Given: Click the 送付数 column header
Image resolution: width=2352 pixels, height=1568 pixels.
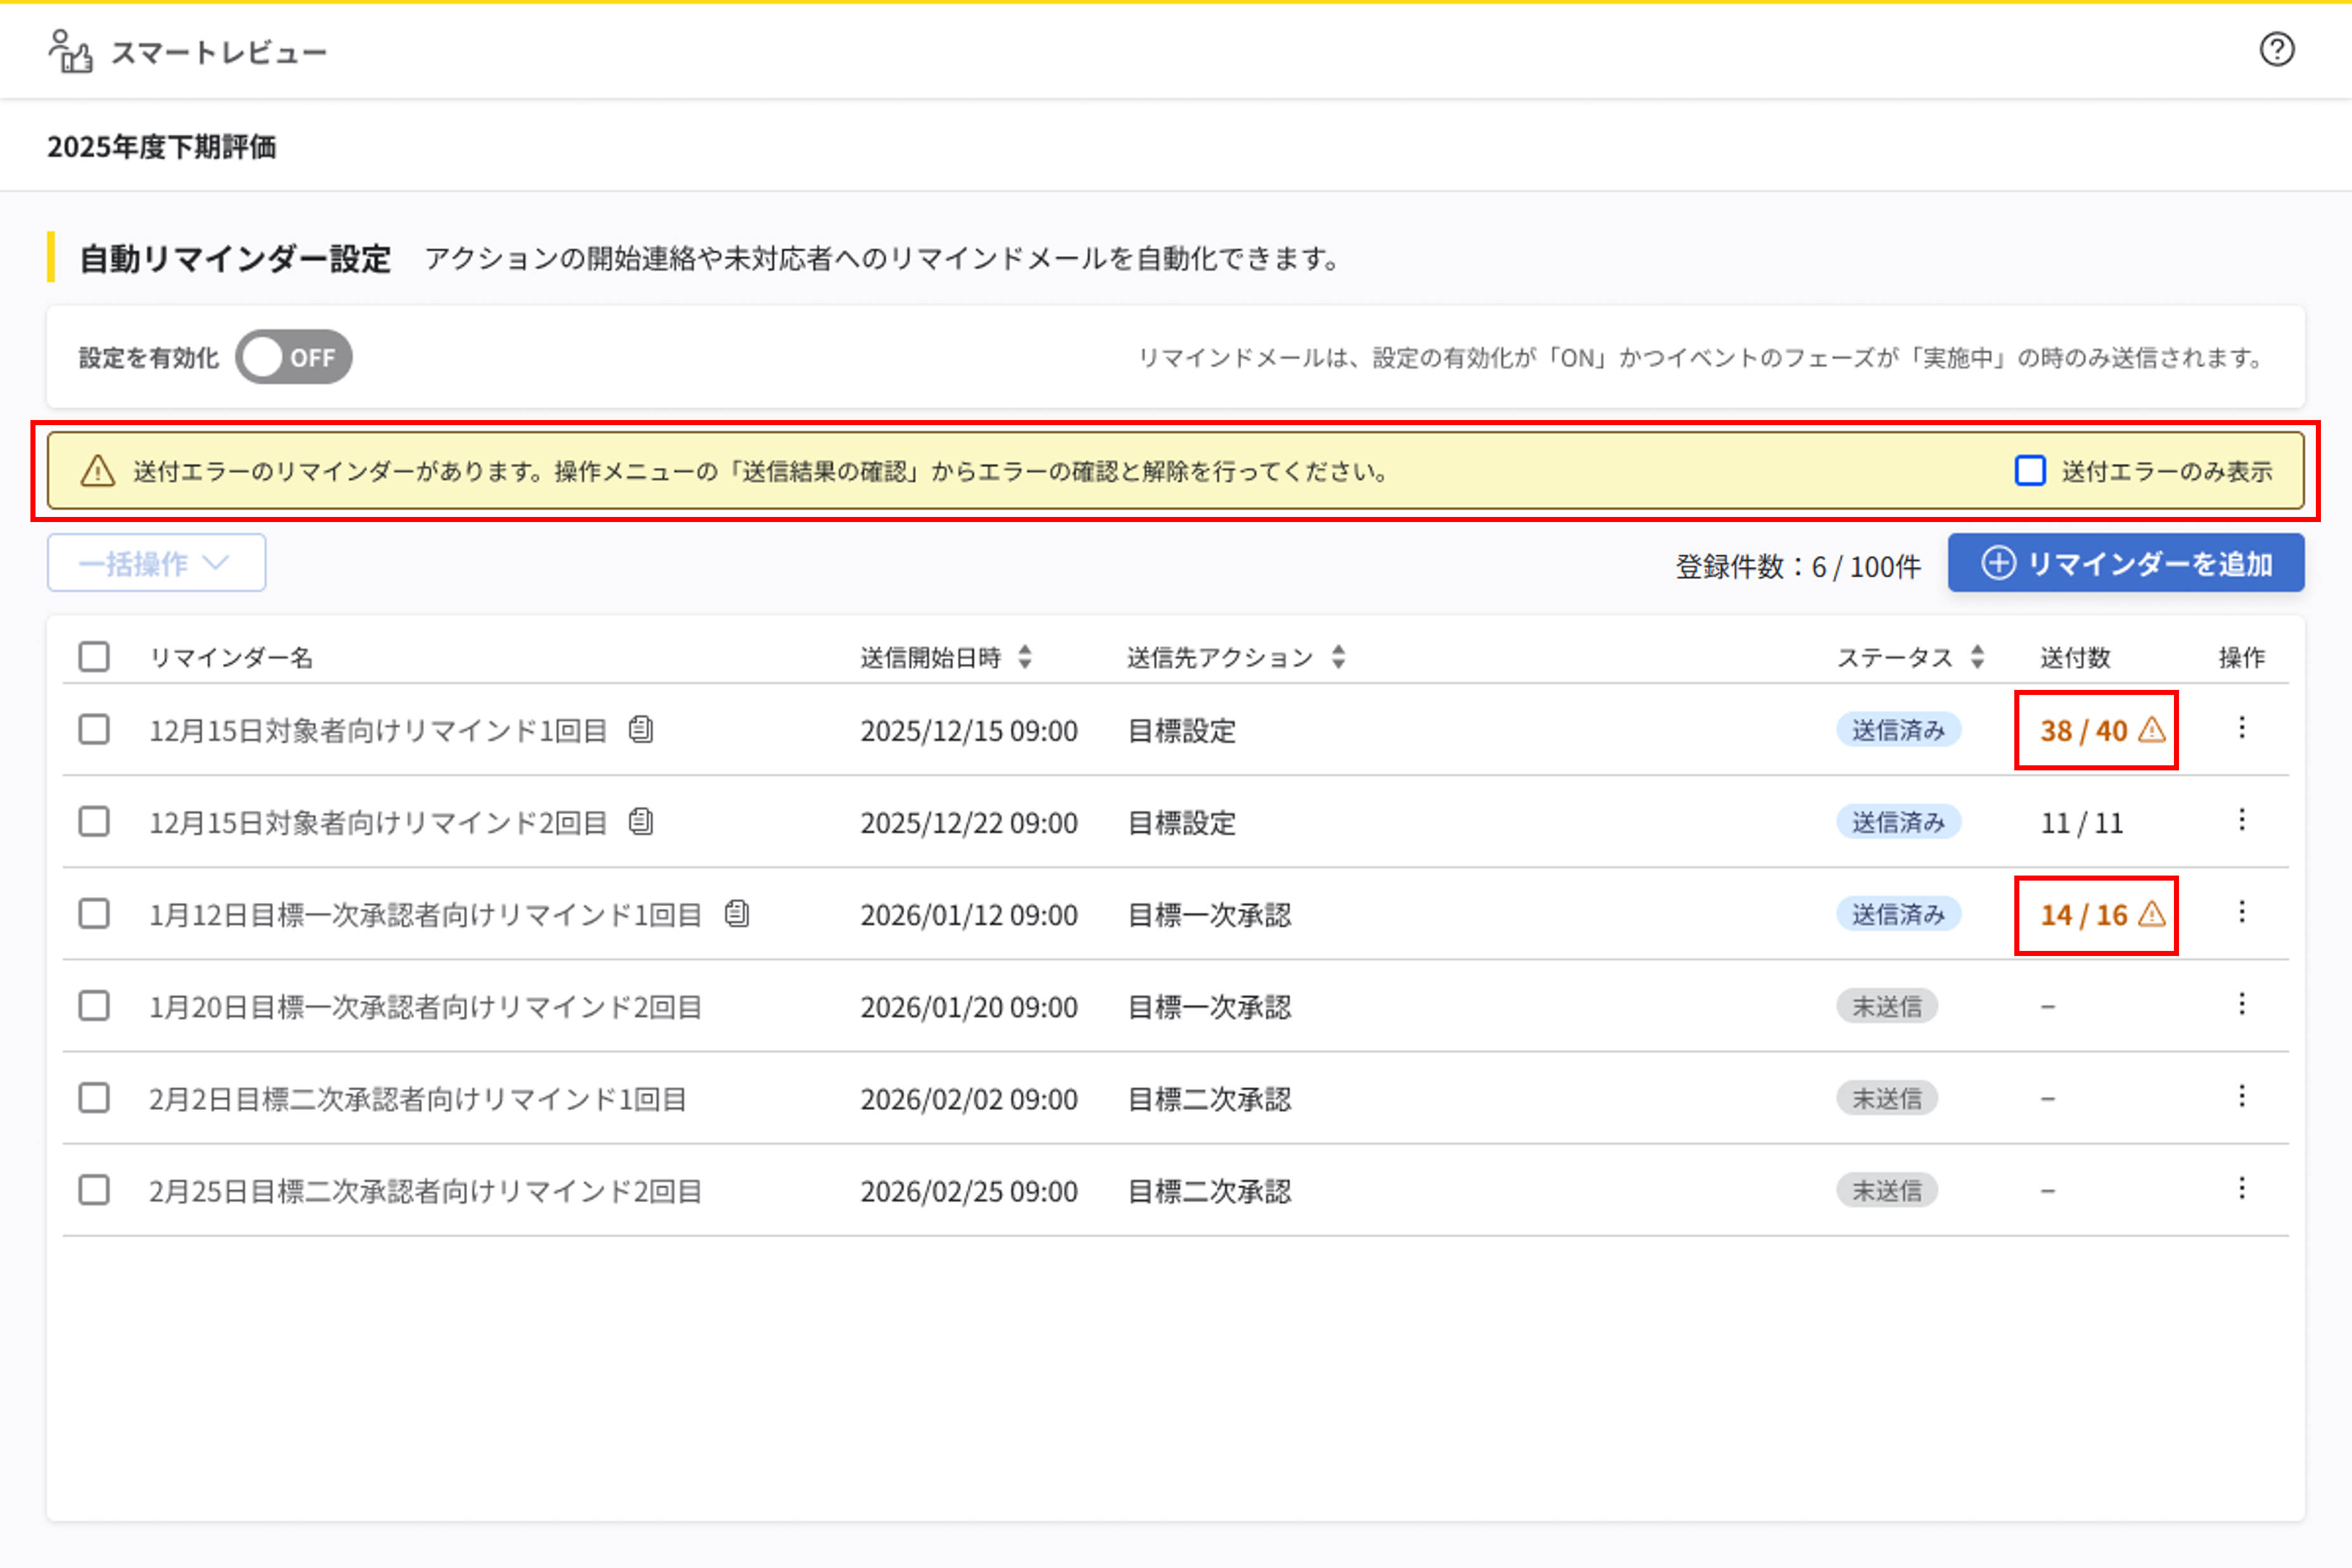Looking at the screenshot, I should (2075, 657).
